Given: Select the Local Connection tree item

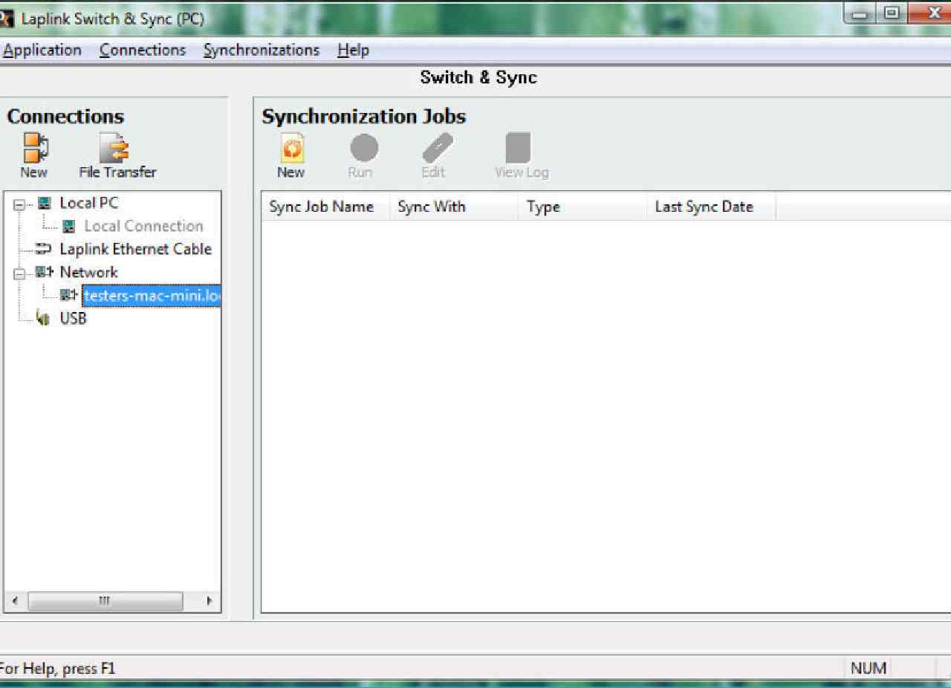Looking at the screenshot, I should click(x=143, y=226).
